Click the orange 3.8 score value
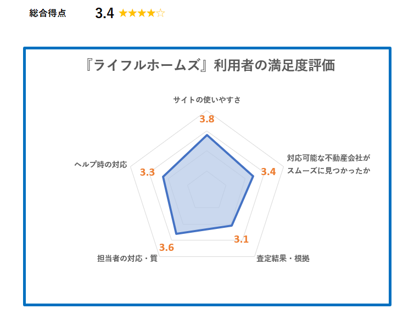 pos(207,119)
